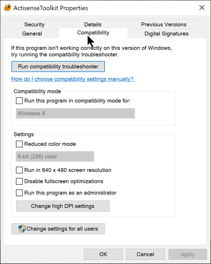Click Change high DPI settings button
The image size is (211, 264).
tap(63, 206)
